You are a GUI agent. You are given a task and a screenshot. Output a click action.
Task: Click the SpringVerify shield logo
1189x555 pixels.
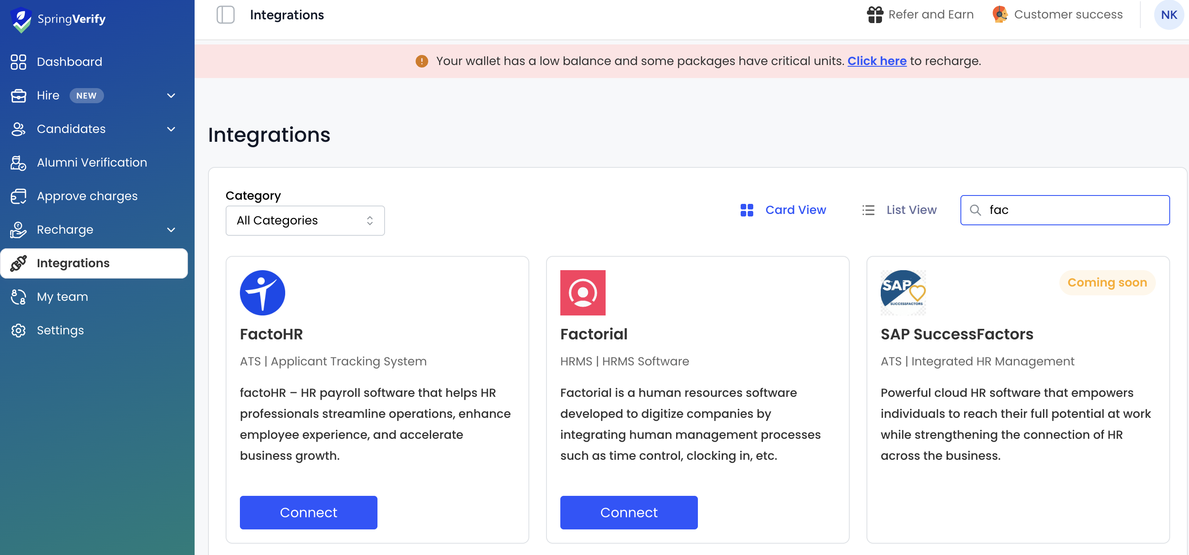21,20
